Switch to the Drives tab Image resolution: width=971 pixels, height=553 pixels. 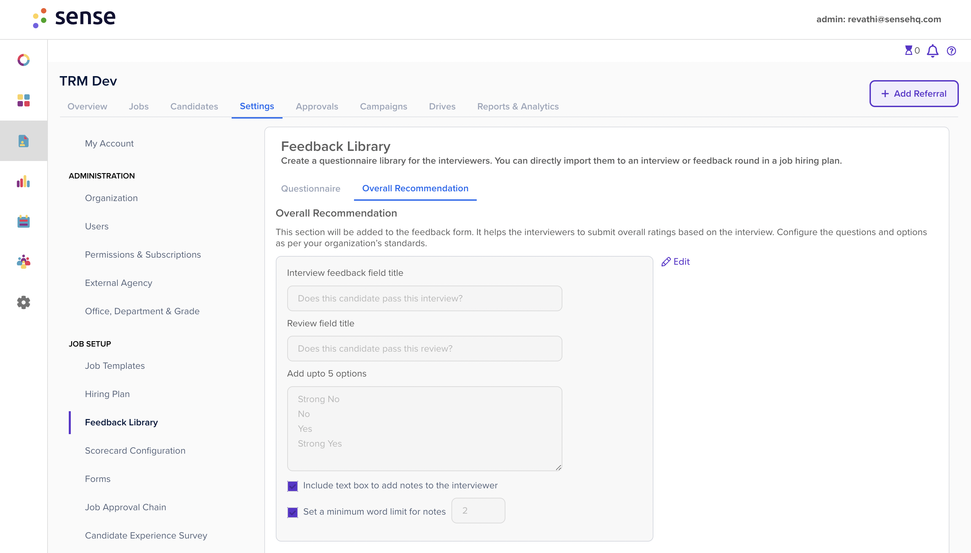click(x=442, y=106)
